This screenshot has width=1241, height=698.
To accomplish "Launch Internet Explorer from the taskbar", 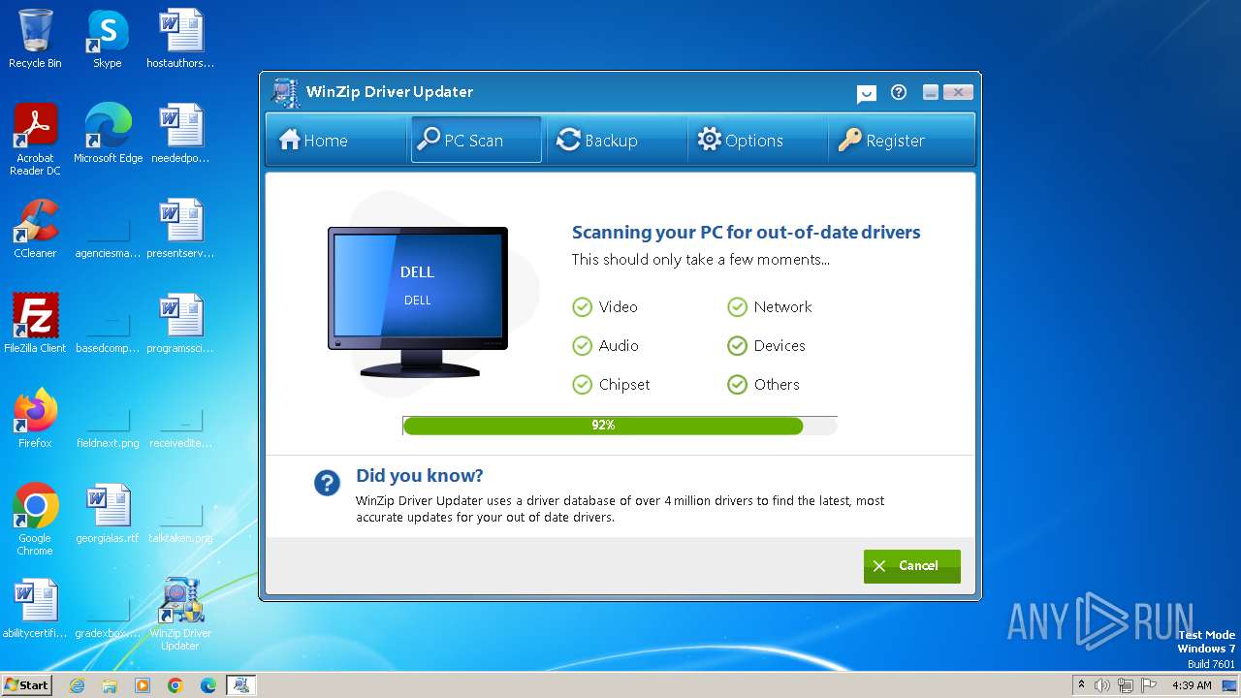I will [77, 685].
